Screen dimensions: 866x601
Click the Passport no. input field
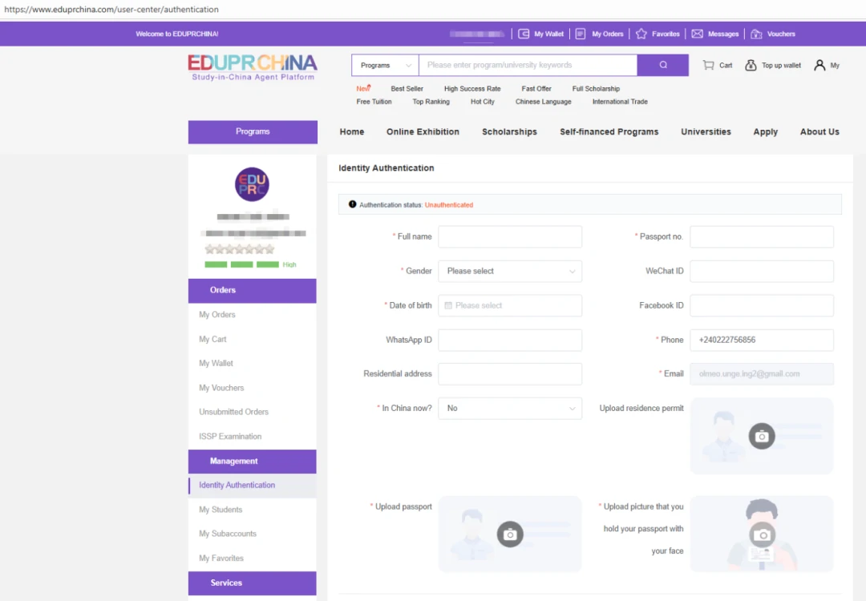pos(761,236)
